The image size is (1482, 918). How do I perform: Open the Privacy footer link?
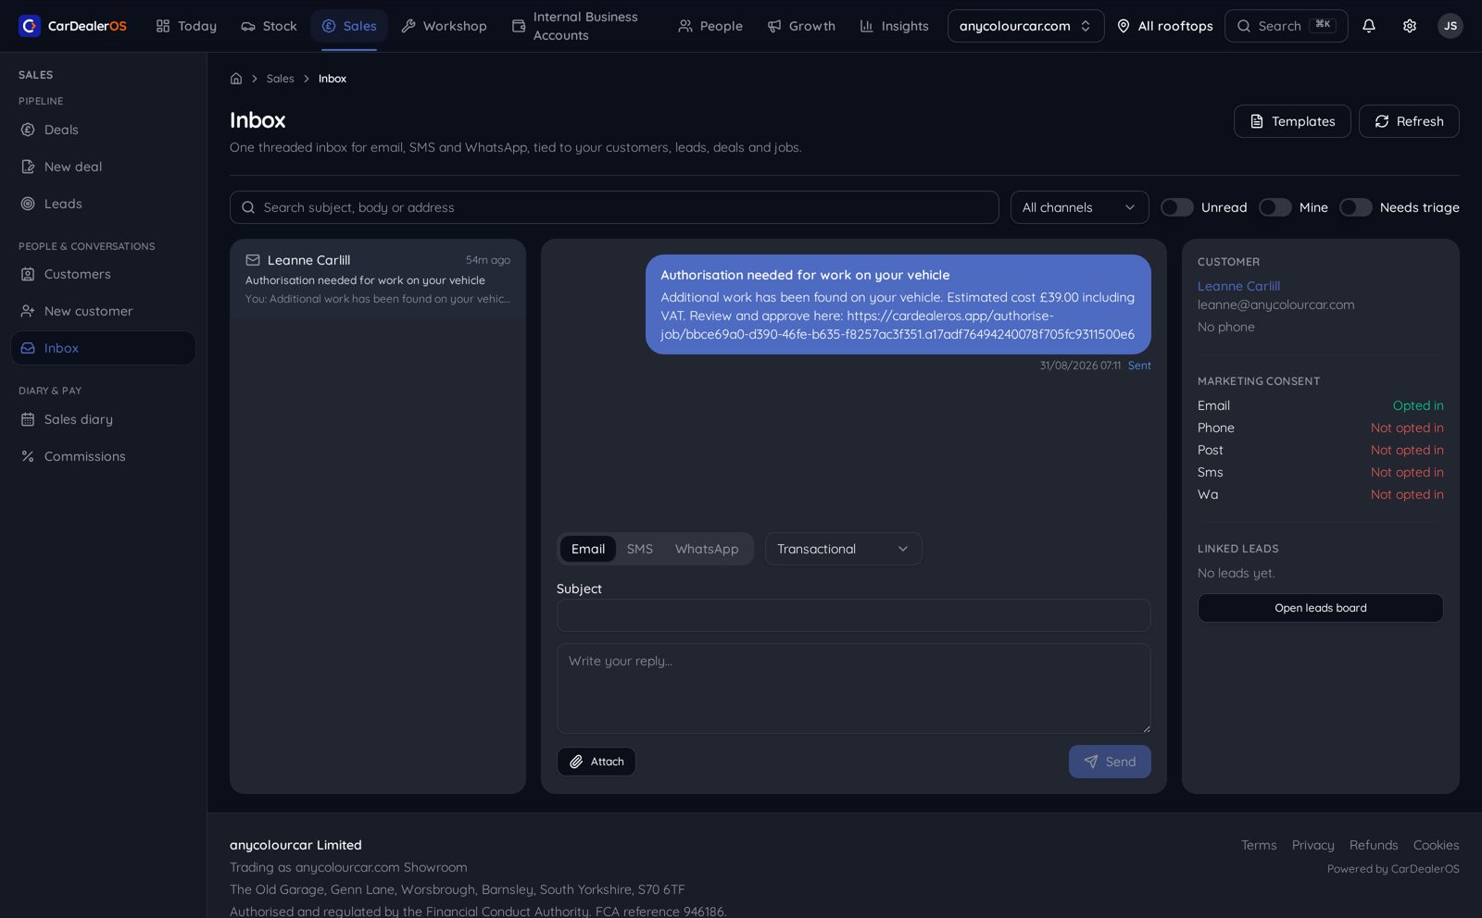click(x=1313, y=845)
